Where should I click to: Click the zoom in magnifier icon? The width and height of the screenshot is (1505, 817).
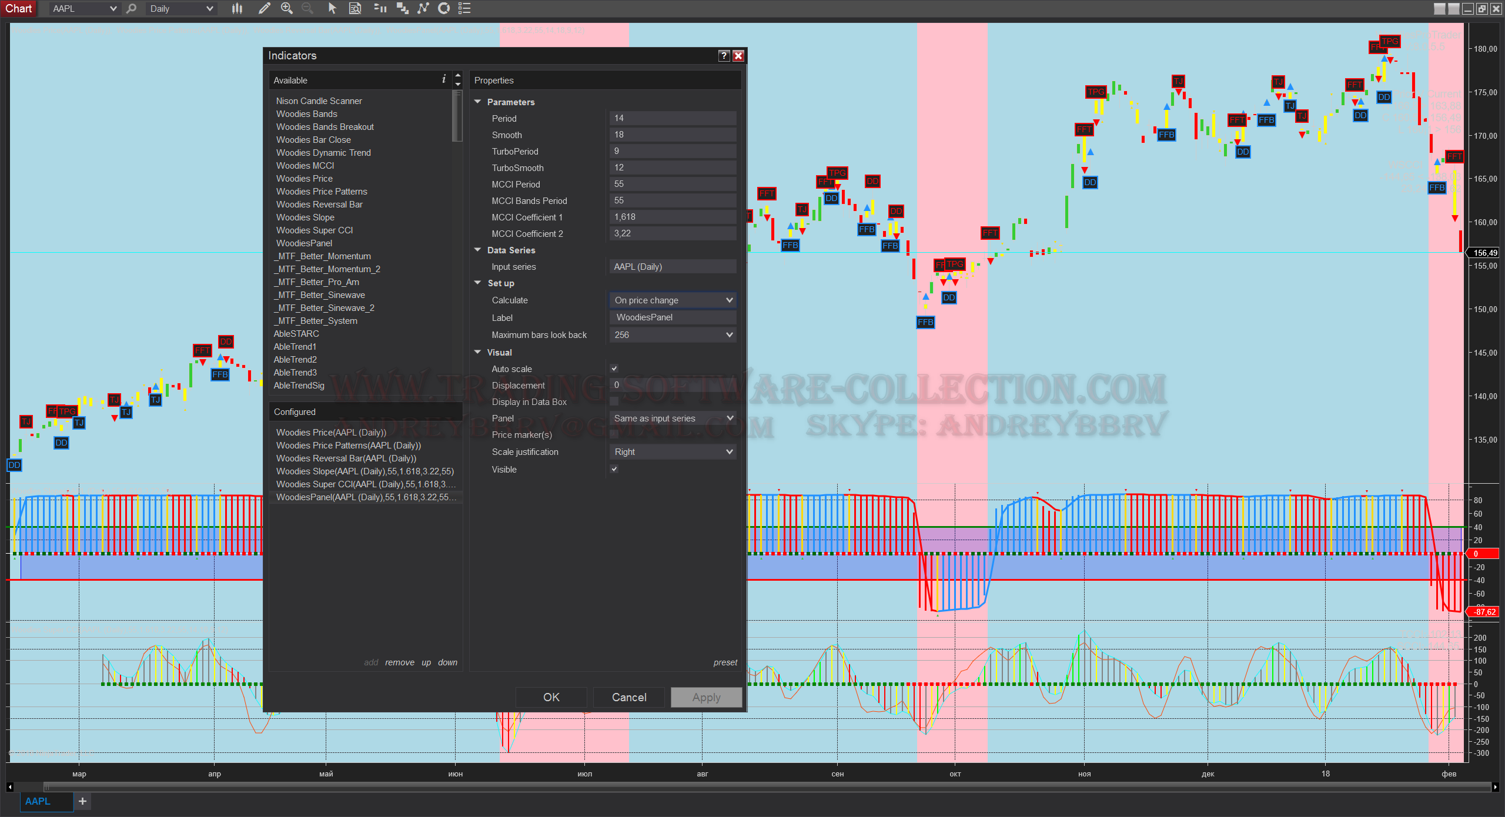287,8
